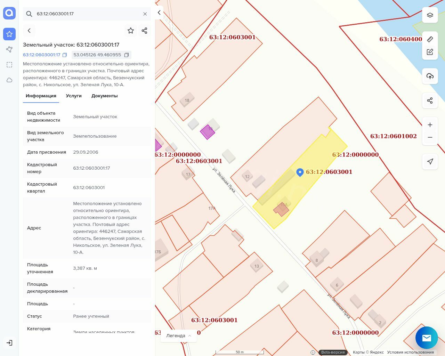Clear the search field with X
Screen dimensions: 445x356
coord(145,14)
